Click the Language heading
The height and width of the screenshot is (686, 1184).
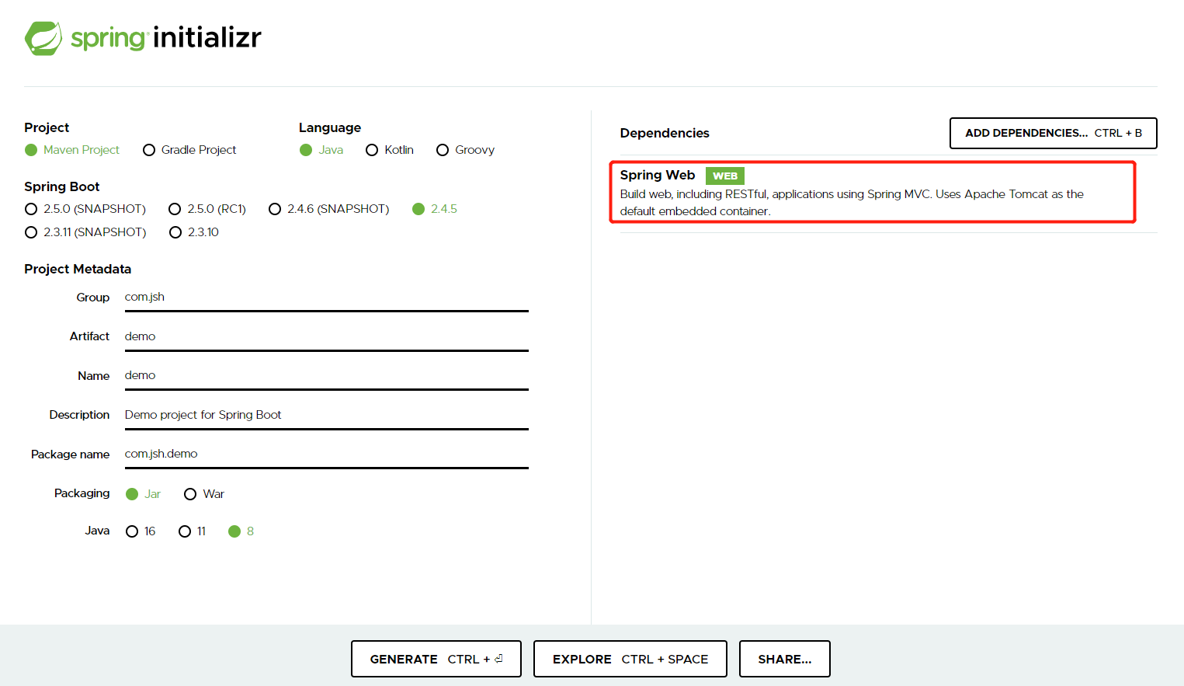[x=330, y=128]
